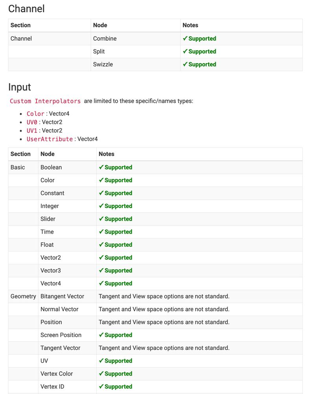312x394 pixels.
Task: Click the Geometry section cell
Action: click(23, 296)
